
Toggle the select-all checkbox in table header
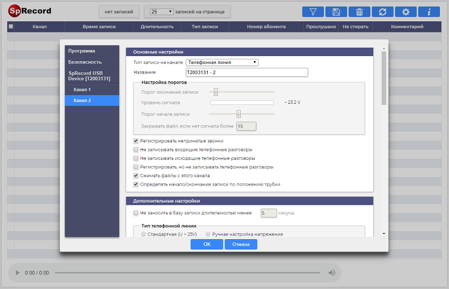[x=11, y=26]
